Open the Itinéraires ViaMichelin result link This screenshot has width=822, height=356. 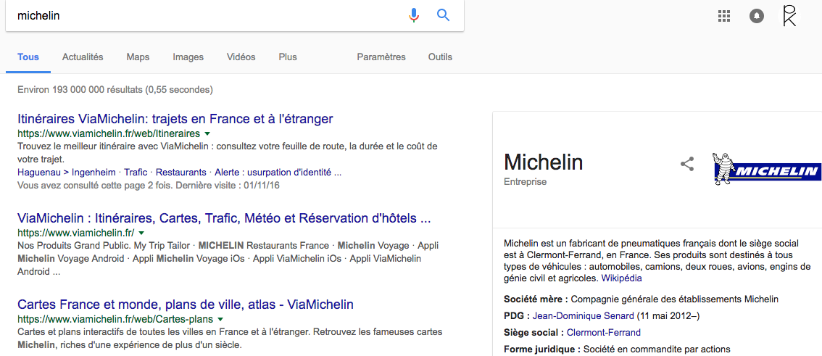pyautogui.click(x=175, y=119)
